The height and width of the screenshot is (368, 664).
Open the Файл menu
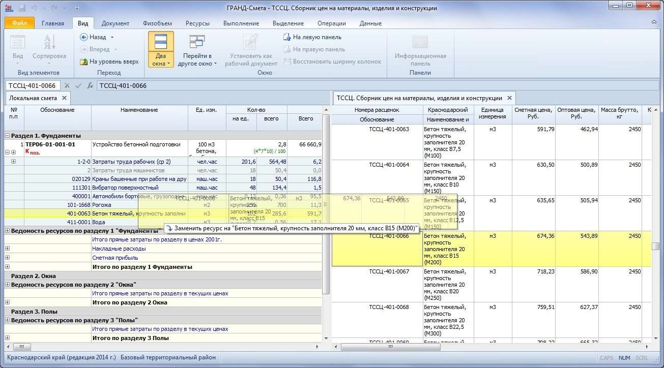tap(19, 23)
